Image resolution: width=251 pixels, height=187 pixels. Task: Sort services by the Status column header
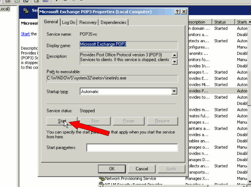point(223,22)
